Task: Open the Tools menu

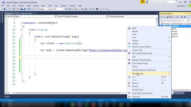Action: (x=50, y=6)
